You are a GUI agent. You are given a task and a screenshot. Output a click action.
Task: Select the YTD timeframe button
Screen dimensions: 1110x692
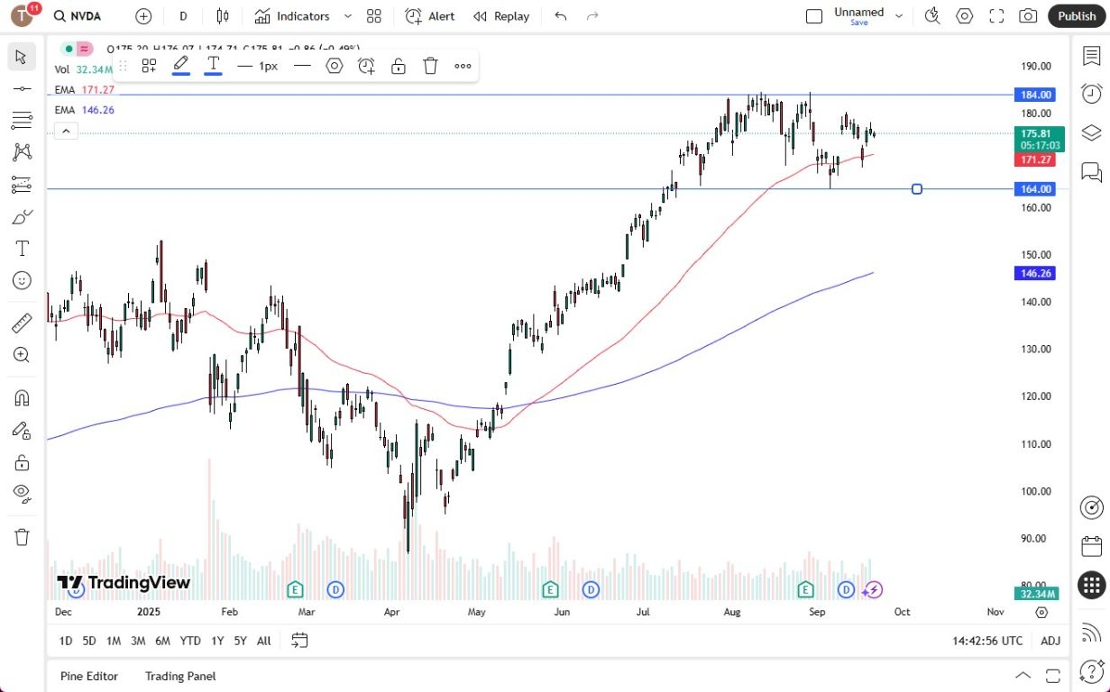[189, 641]
